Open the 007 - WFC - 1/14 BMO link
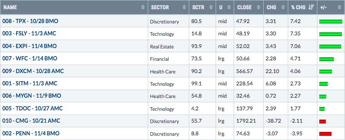Viewport: 345px width, 140px height. (x=30, y=58)
